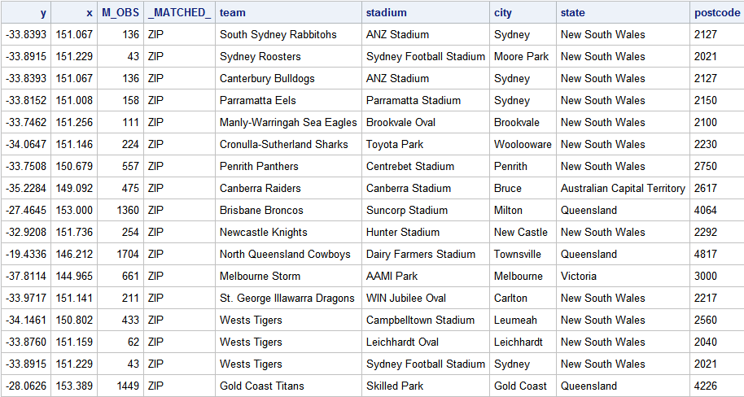Click the 'state' column header

pyautogui.click(x=572, y=12)
